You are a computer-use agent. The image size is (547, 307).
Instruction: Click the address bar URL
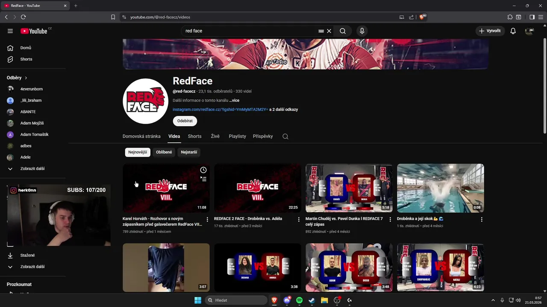(160, 17)
